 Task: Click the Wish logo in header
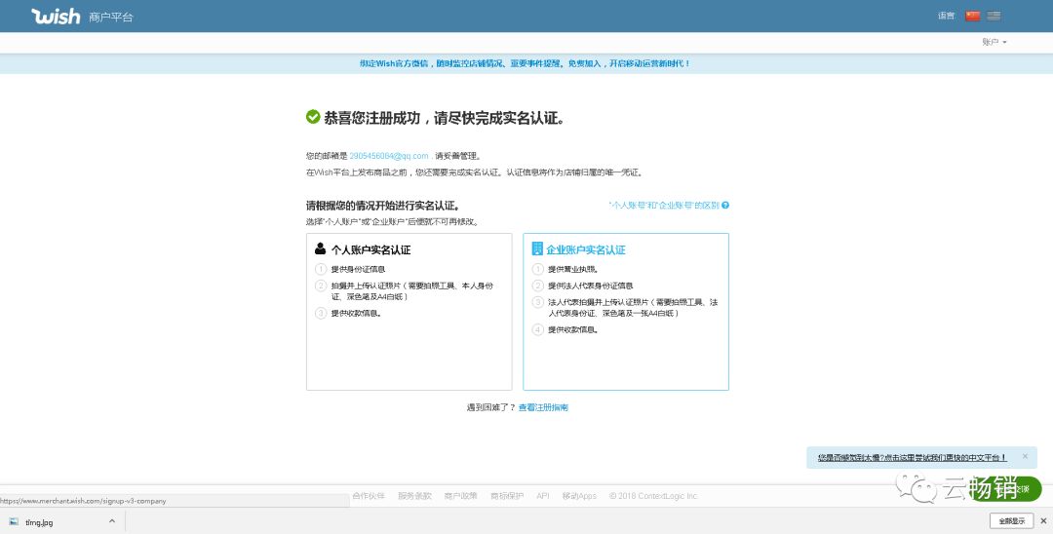point(55,17)
